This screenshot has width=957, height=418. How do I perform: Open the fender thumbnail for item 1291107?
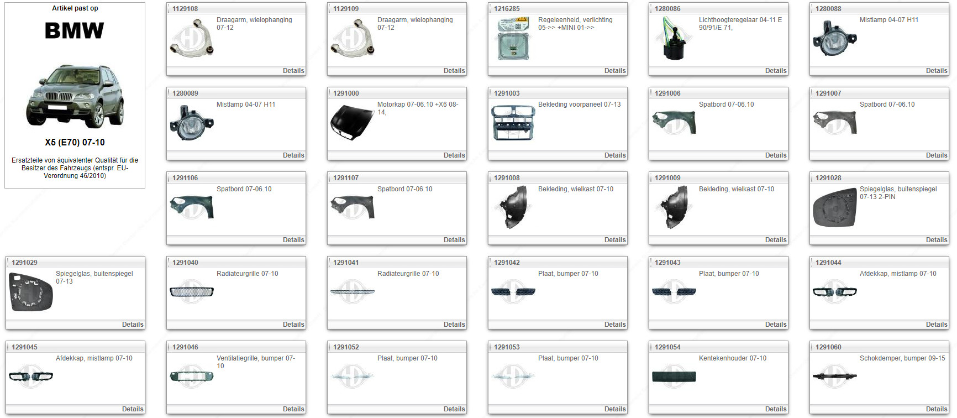click(353, 207)
